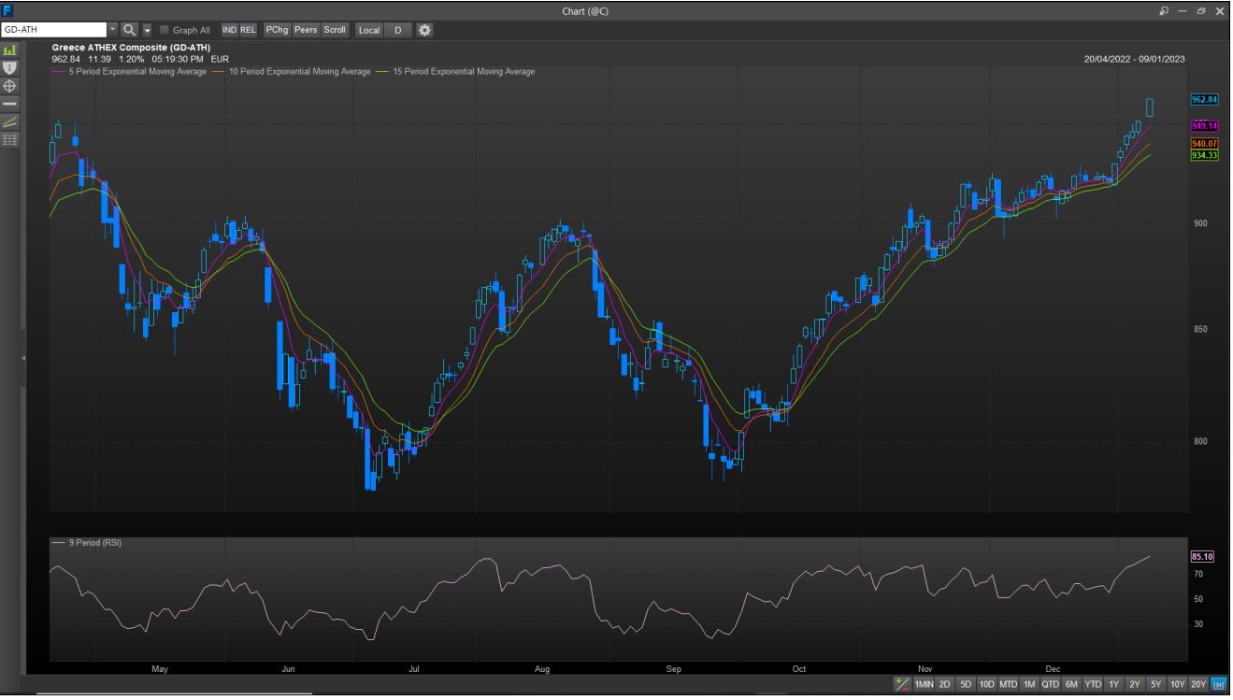
Task: Choose the trend line drawing tool
Action: pyautogui.click(x=10, y=121)
